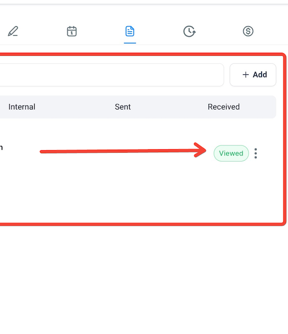Open the calendar tab icon

72,32
